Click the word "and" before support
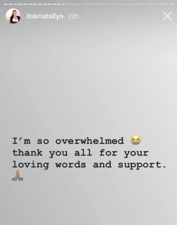 click(102, 165)
